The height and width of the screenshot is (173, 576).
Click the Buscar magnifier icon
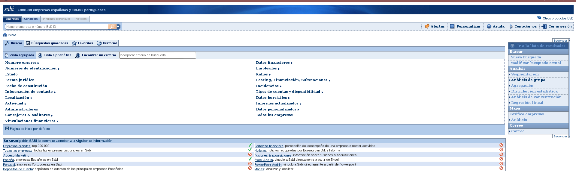click(7, 43)
